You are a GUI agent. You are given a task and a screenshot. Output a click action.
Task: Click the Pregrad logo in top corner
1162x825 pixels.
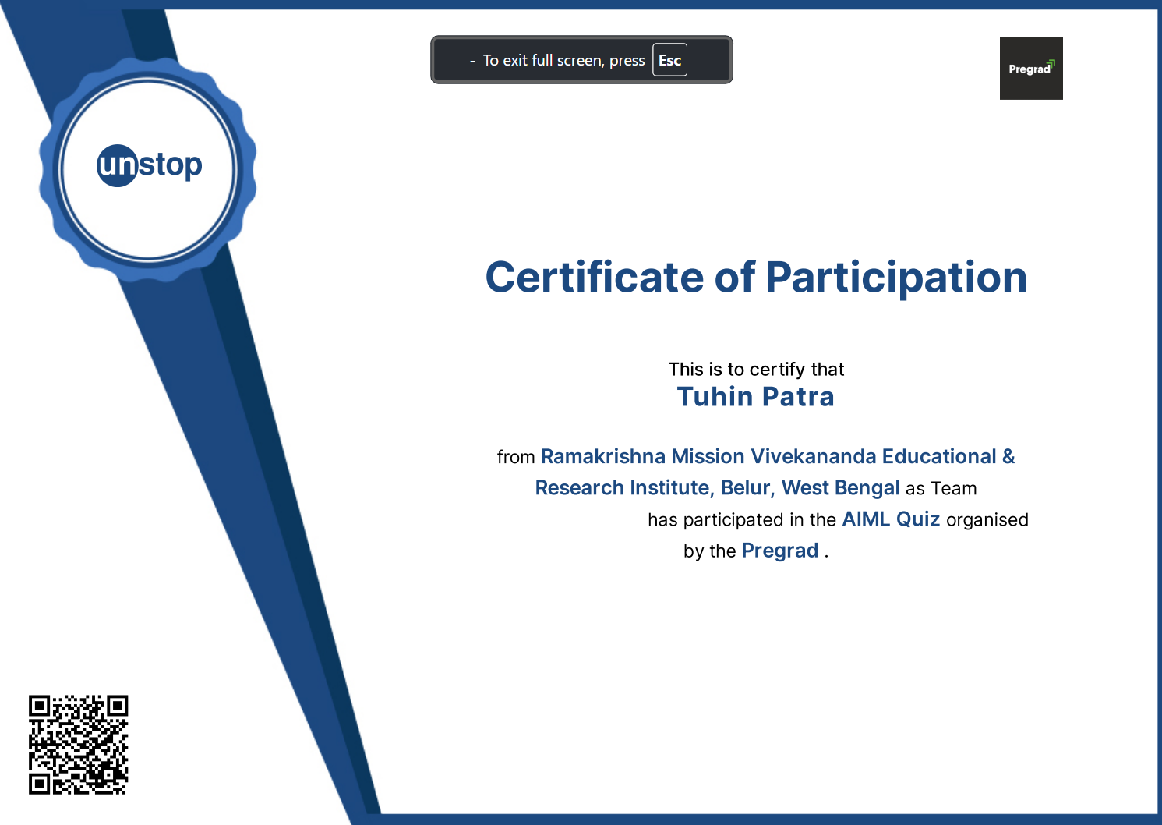point(1030,69)
